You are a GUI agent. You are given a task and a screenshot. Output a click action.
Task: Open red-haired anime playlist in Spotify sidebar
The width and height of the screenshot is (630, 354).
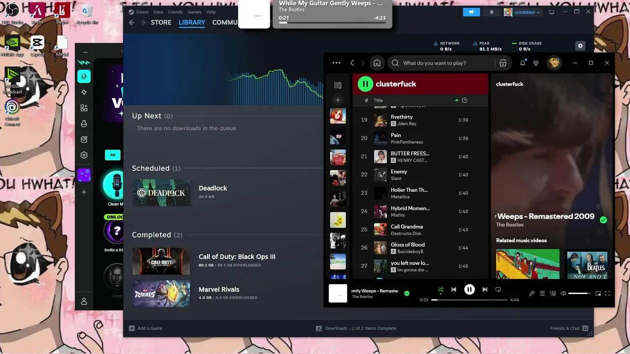coord(338,116)
